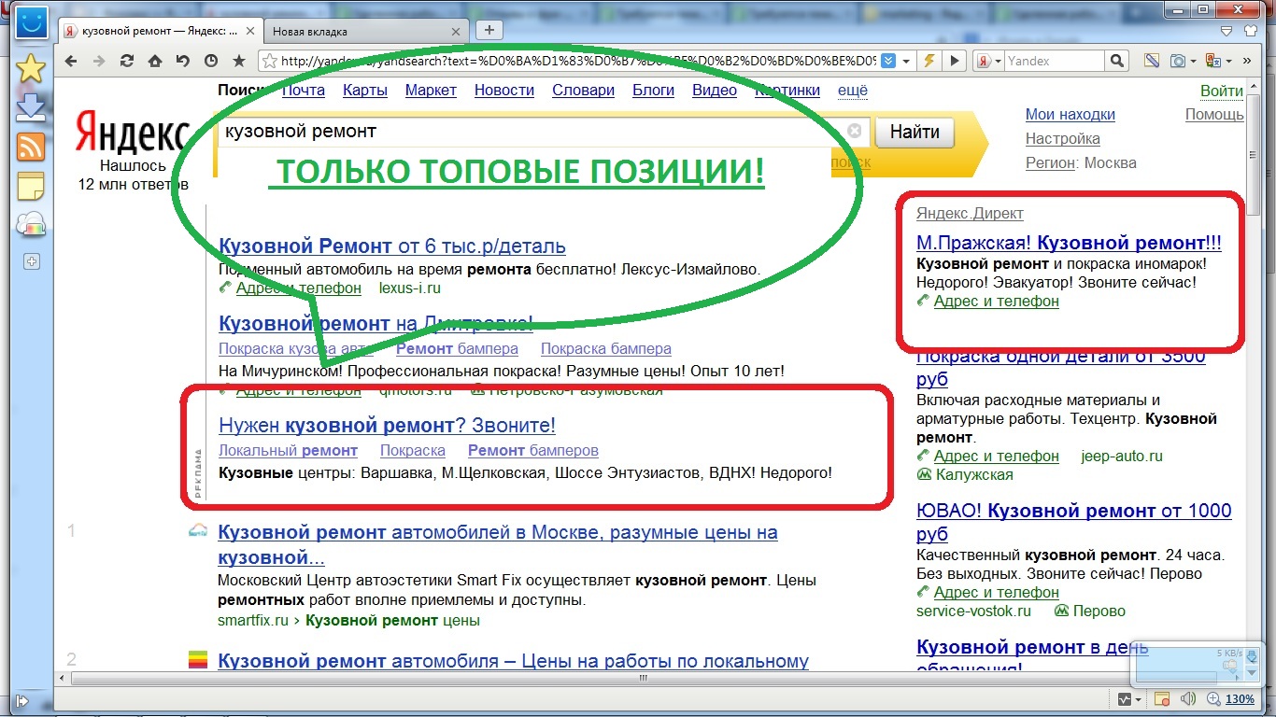Clear the search query with the x
This screenshot has height=717, width=1276.
point(854,131)
